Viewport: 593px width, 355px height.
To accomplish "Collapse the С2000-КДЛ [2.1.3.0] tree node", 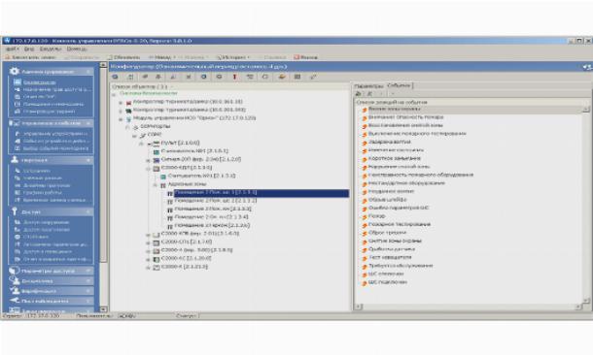I will click(x=148, y=168).
